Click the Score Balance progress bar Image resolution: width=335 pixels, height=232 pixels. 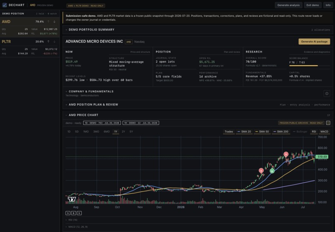pos(309,66)
